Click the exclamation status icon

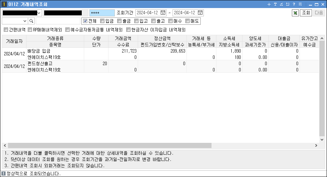tap(3, 174)
